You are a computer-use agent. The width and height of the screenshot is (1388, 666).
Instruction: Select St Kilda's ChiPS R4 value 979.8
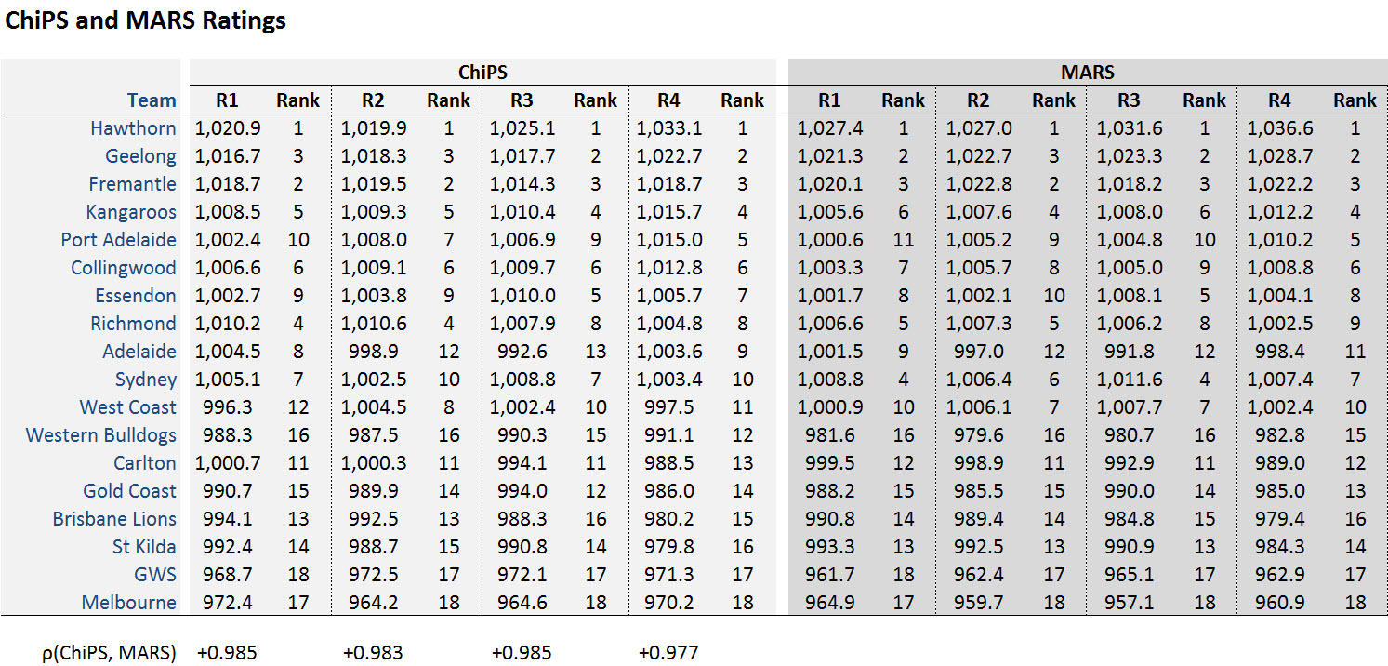coord(669,547)
